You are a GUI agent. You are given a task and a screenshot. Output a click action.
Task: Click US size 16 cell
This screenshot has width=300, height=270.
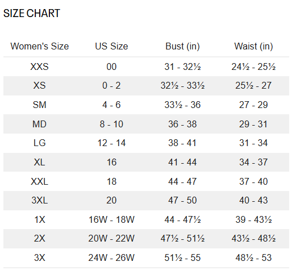pyautogui.click(x=111, y=162)
